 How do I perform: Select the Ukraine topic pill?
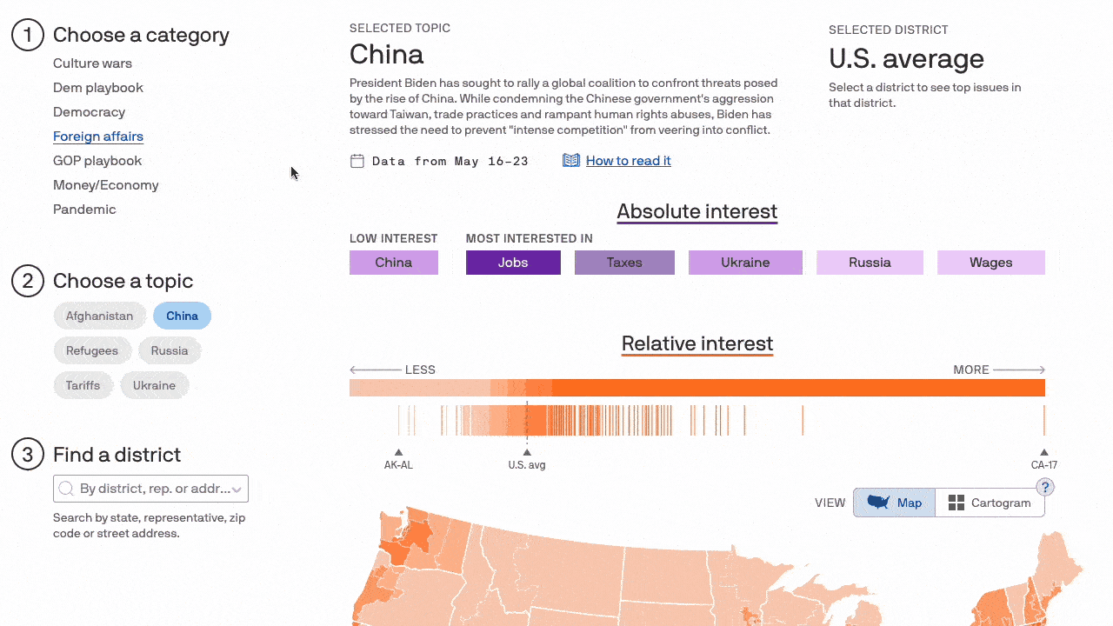[154, 385]
